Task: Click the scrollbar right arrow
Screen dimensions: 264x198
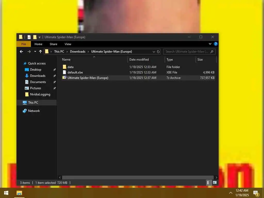Action: tap(216, 177)
